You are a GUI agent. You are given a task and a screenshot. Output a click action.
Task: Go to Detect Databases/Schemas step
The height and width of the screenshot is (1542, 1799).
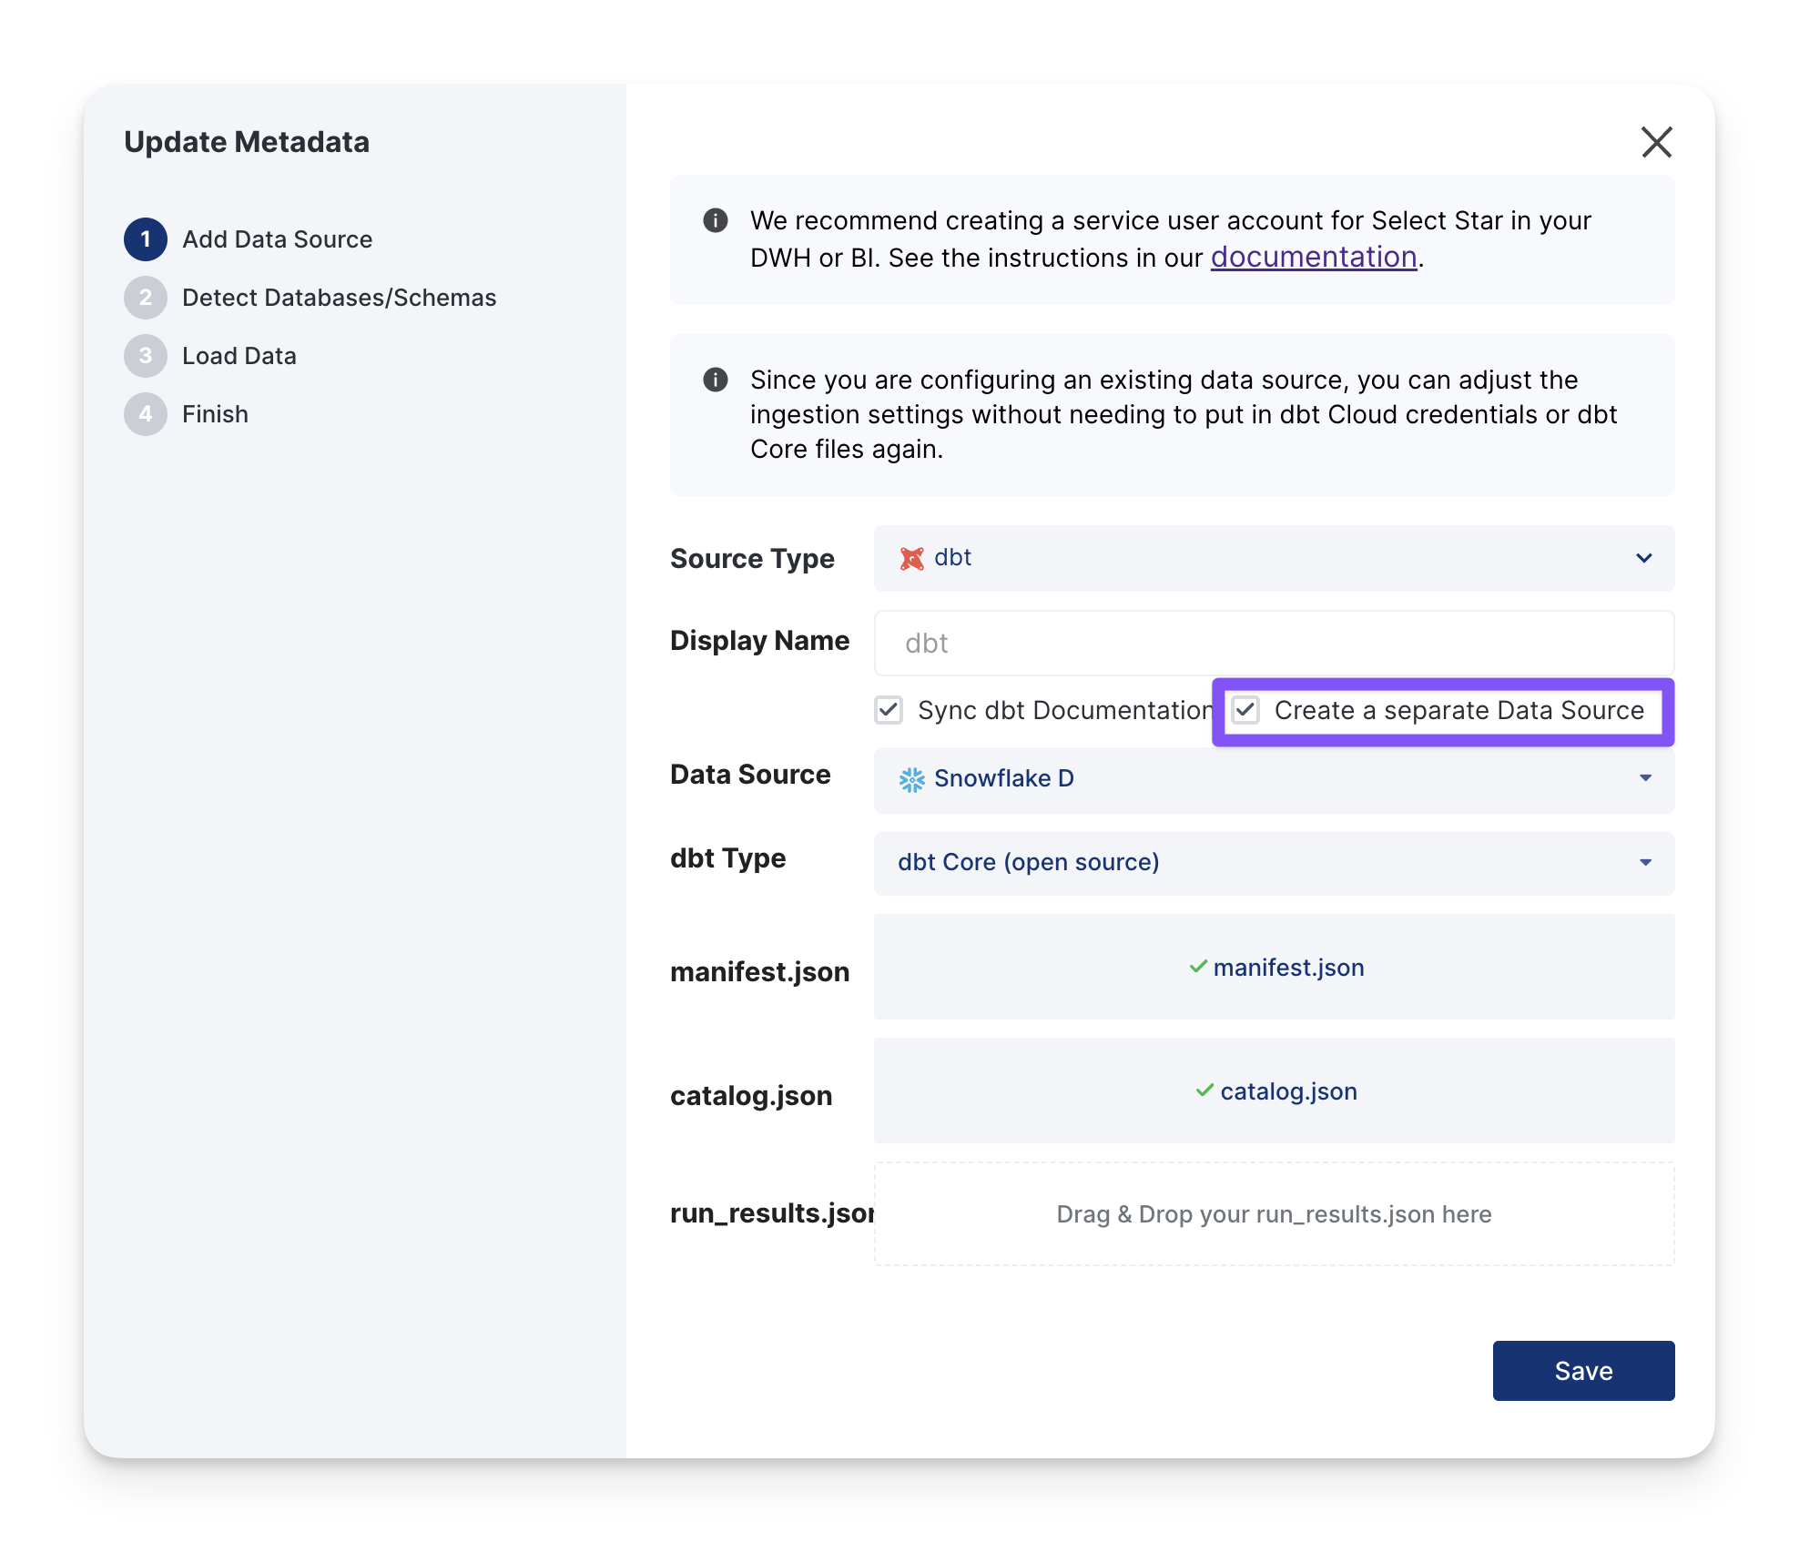click(x=339, y=298)
